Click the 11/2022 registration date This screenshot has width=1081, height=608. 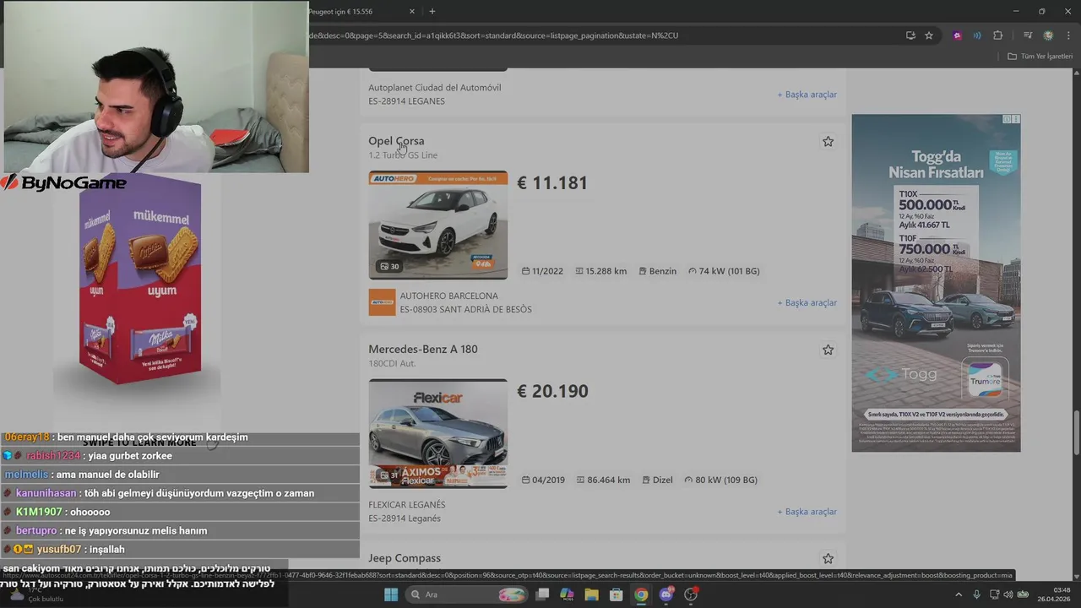pyautogui.click(x=542, y=271)
